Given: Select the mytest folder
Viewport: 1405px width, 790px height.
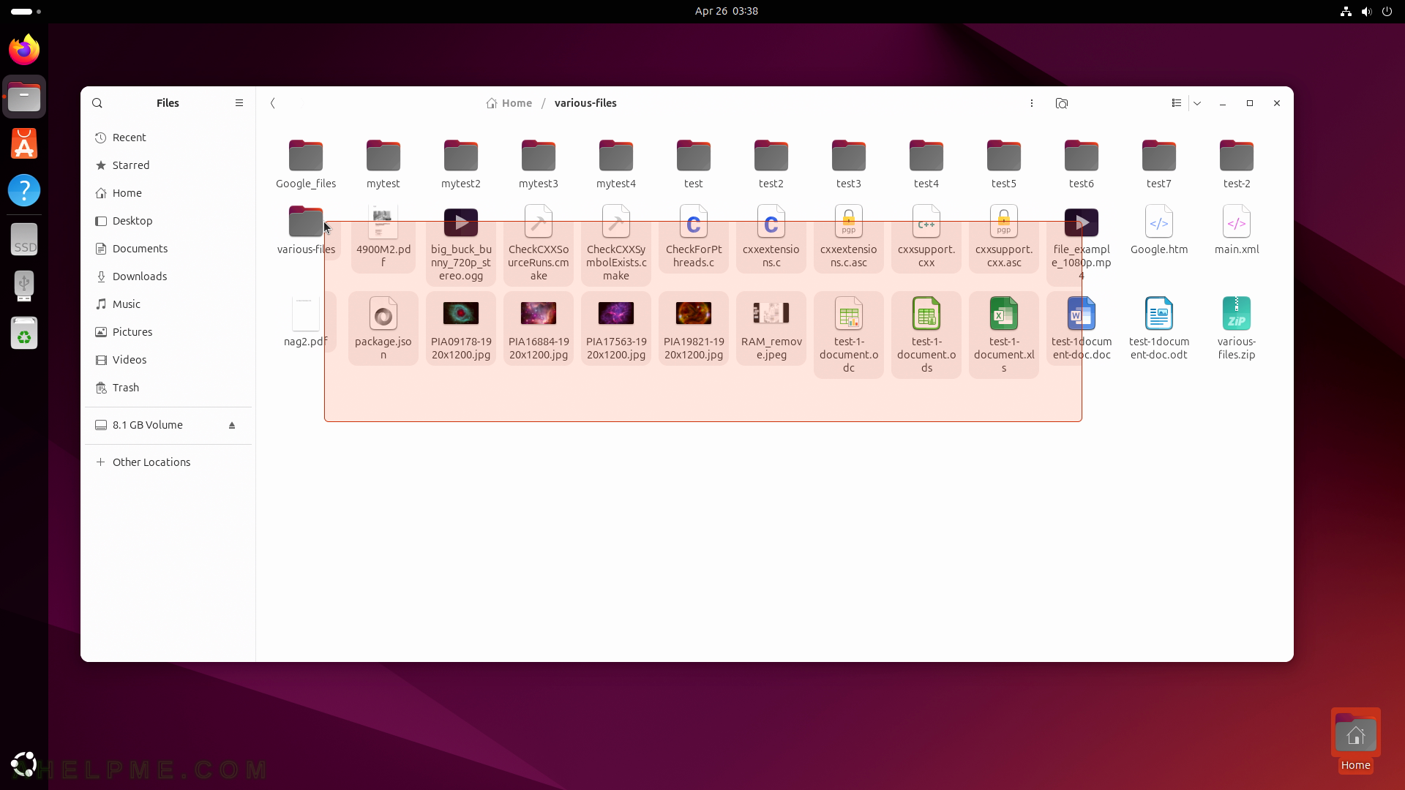Looking at the screenshot, I should click(383, 164).
